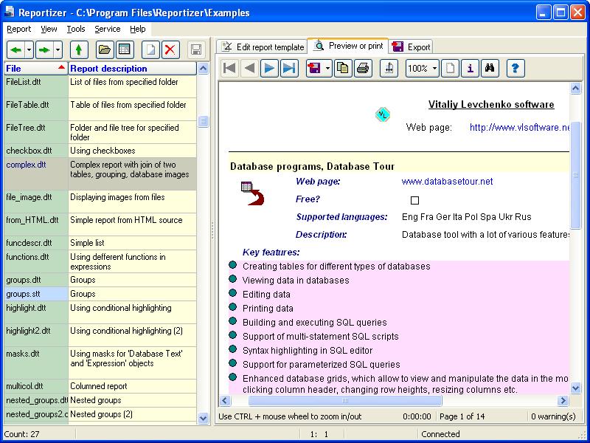Open the 100% zoom dropdown
This screenshot has height=443, width=590.
click(x=434, y=69)
